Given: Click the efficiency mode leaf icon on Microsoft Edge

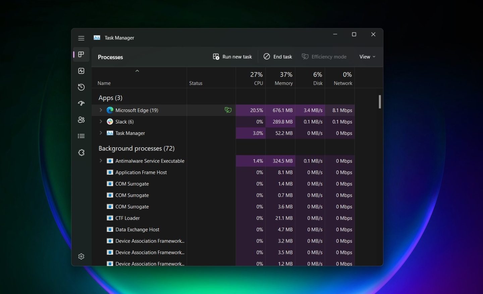Looking at the screenshot, I should tap(228, 110).
